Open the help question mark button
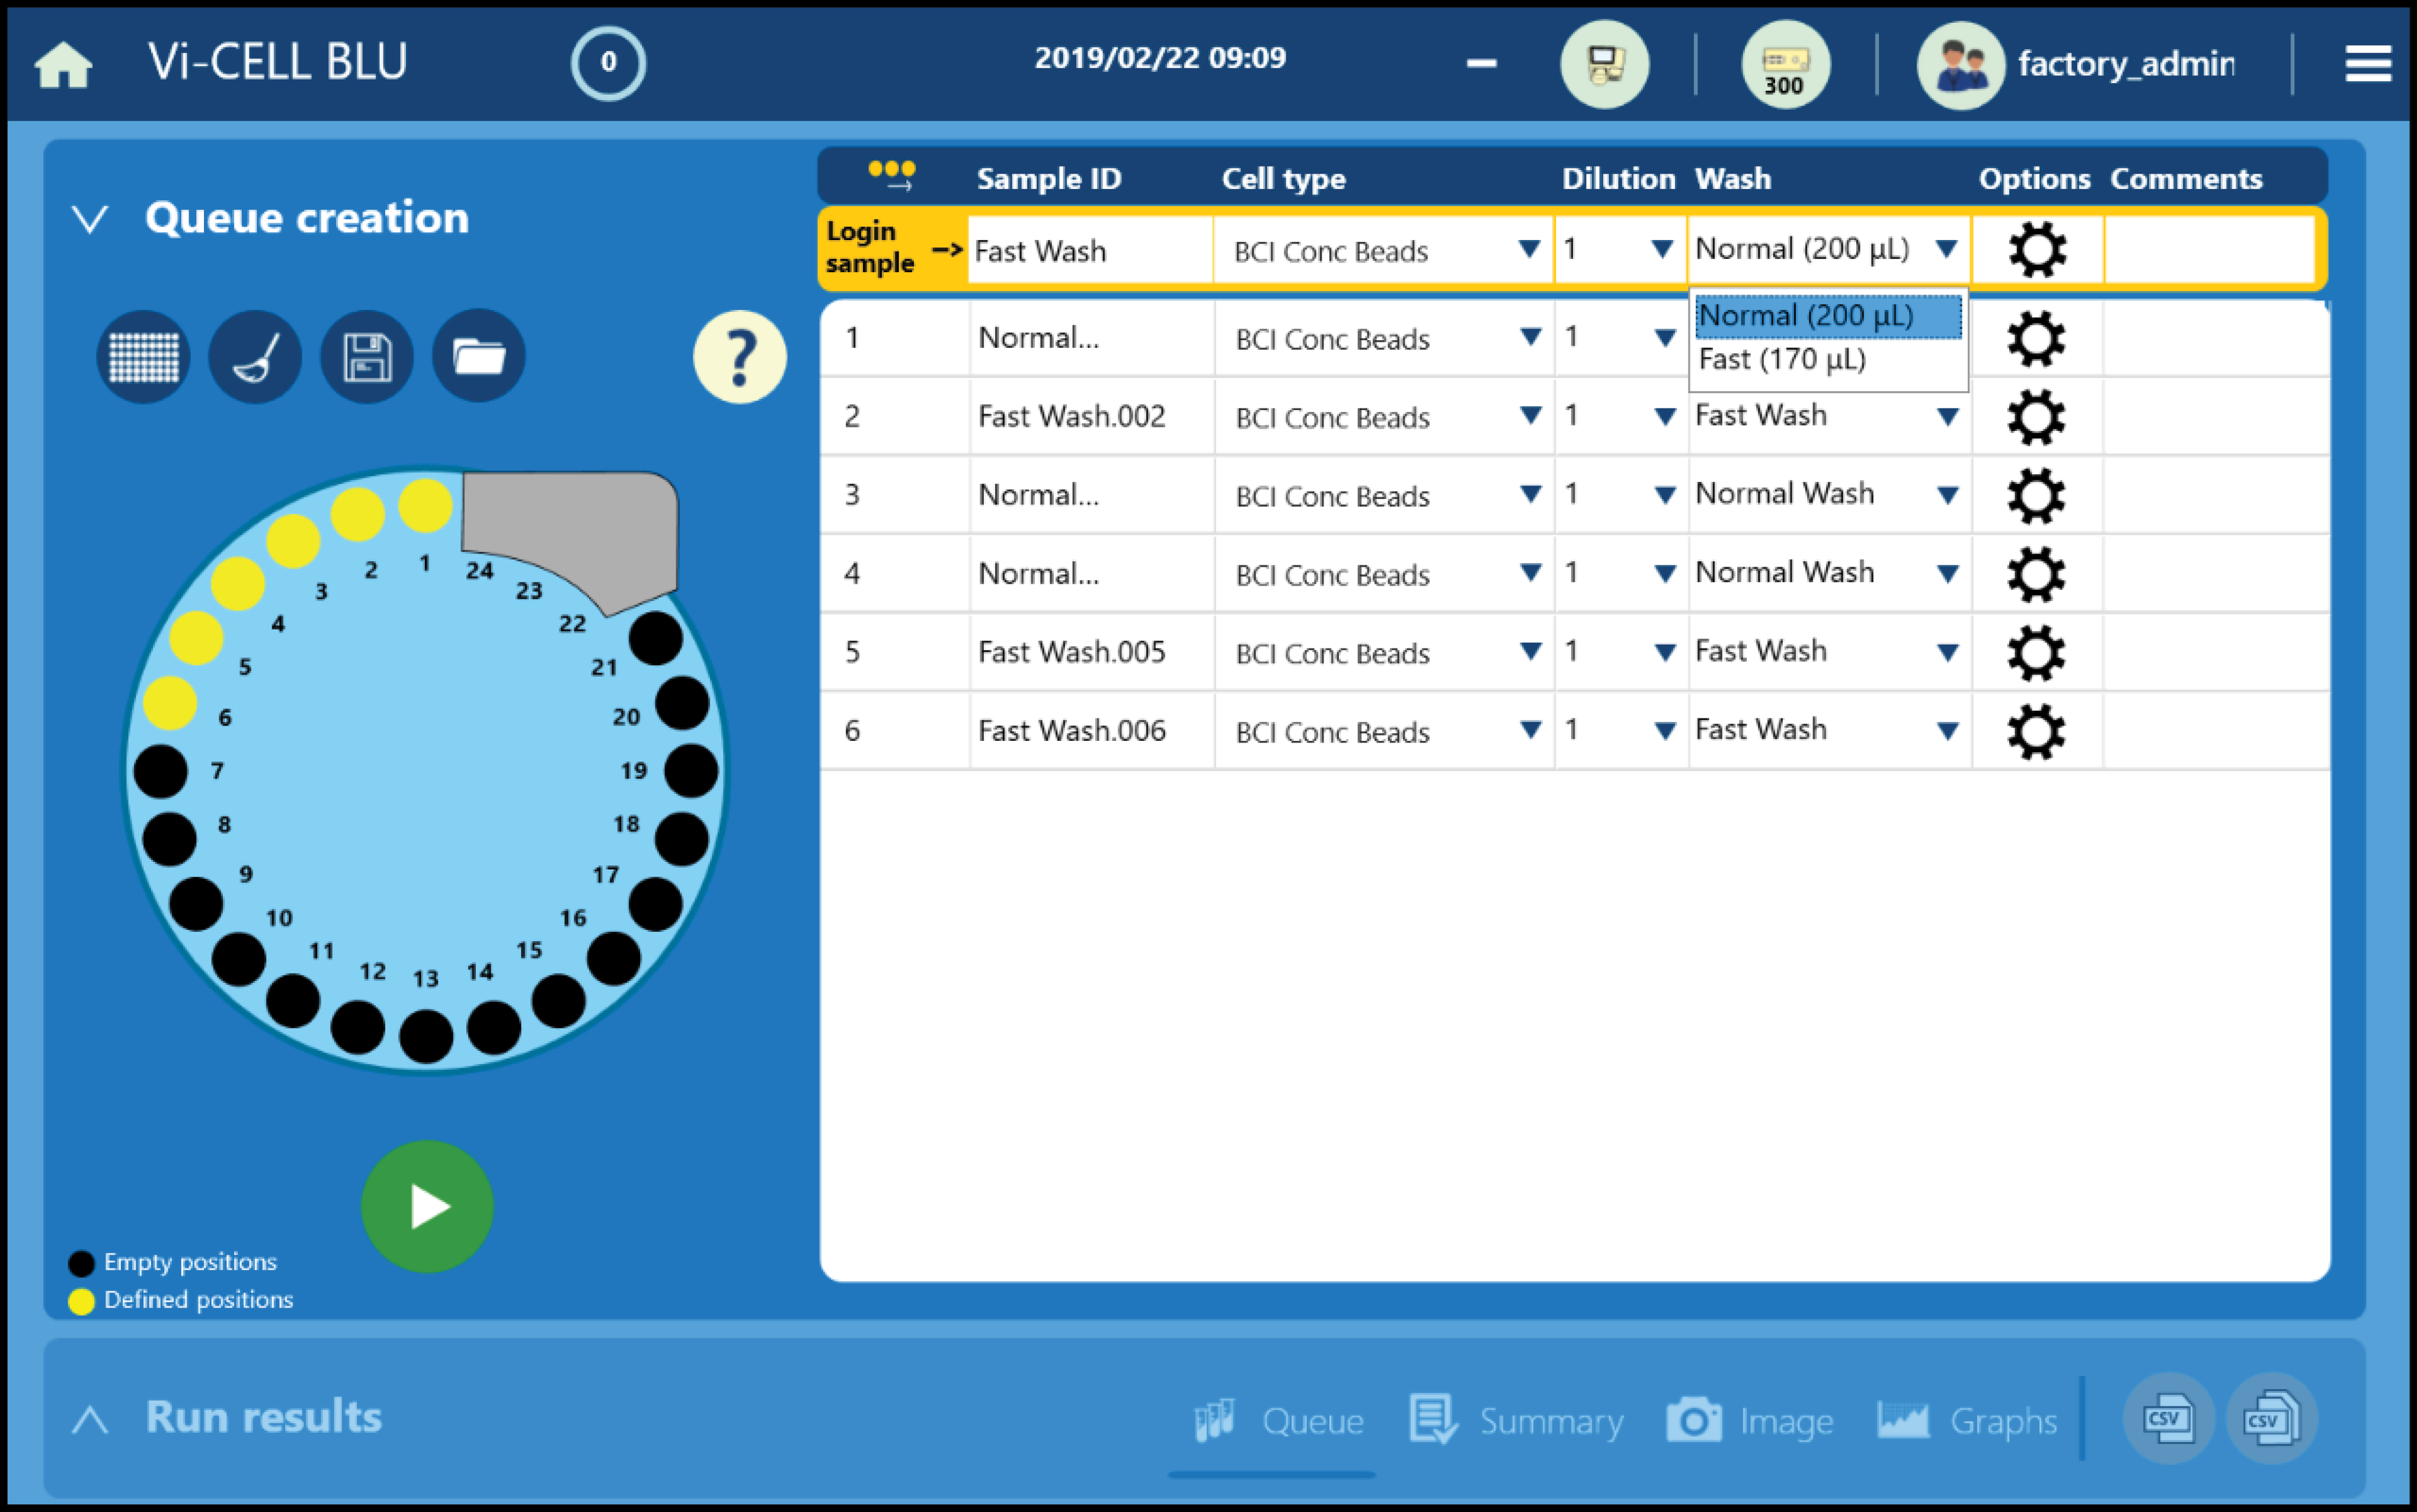 point(739,357)
